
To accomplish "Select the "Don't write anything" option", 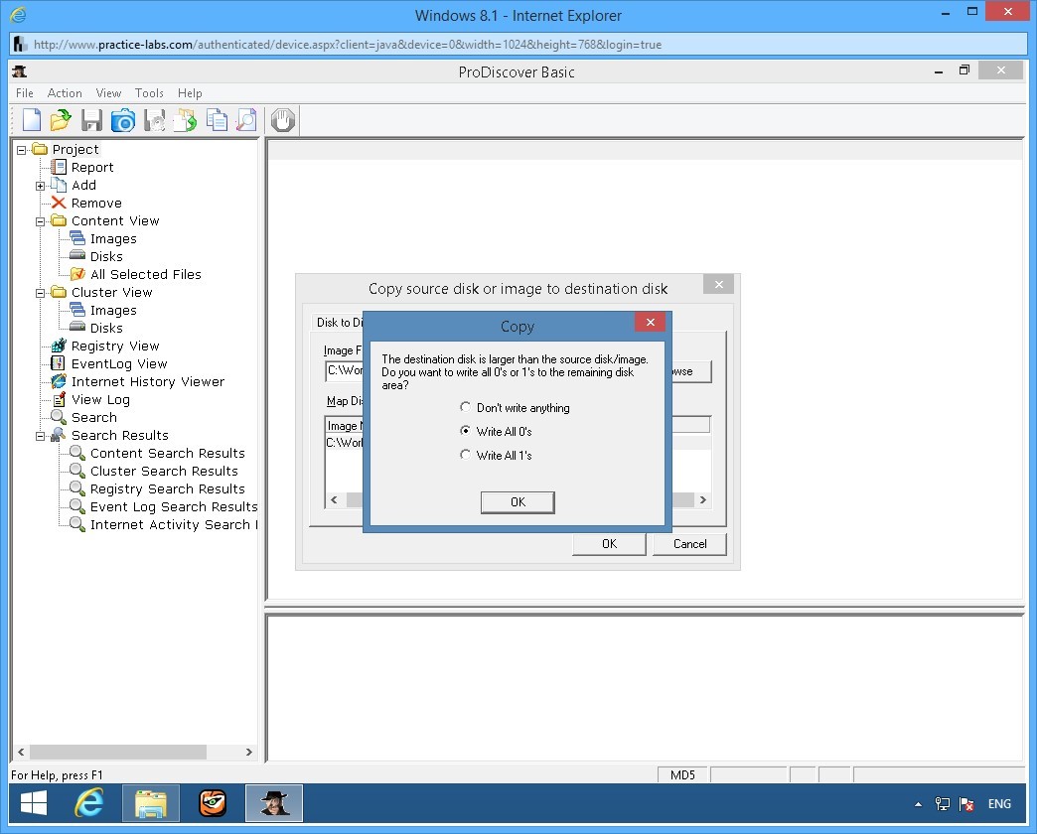I will 465,407.
